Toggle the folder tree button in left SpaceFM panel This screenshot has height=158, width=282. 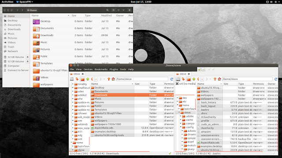tap(82, 79)
